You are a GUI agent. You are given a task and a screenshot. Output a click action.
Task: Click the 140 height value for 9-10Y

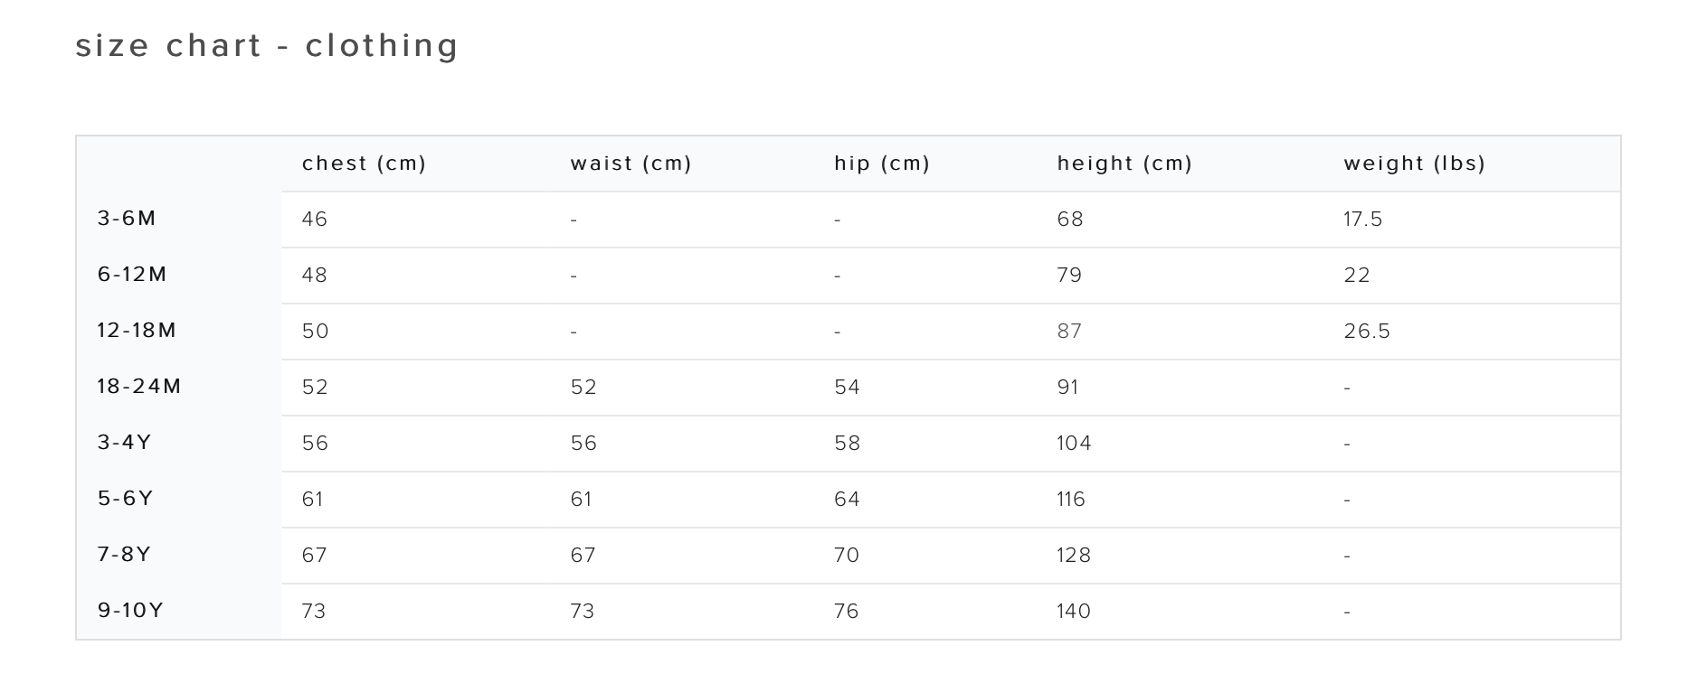(x=1074, y=612)
